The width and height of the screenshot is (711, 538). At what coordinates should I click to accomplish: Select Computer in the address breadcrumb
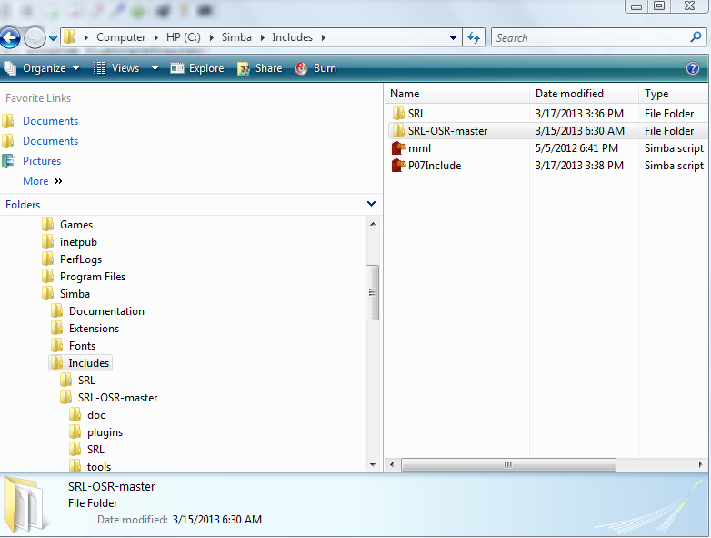121,37
